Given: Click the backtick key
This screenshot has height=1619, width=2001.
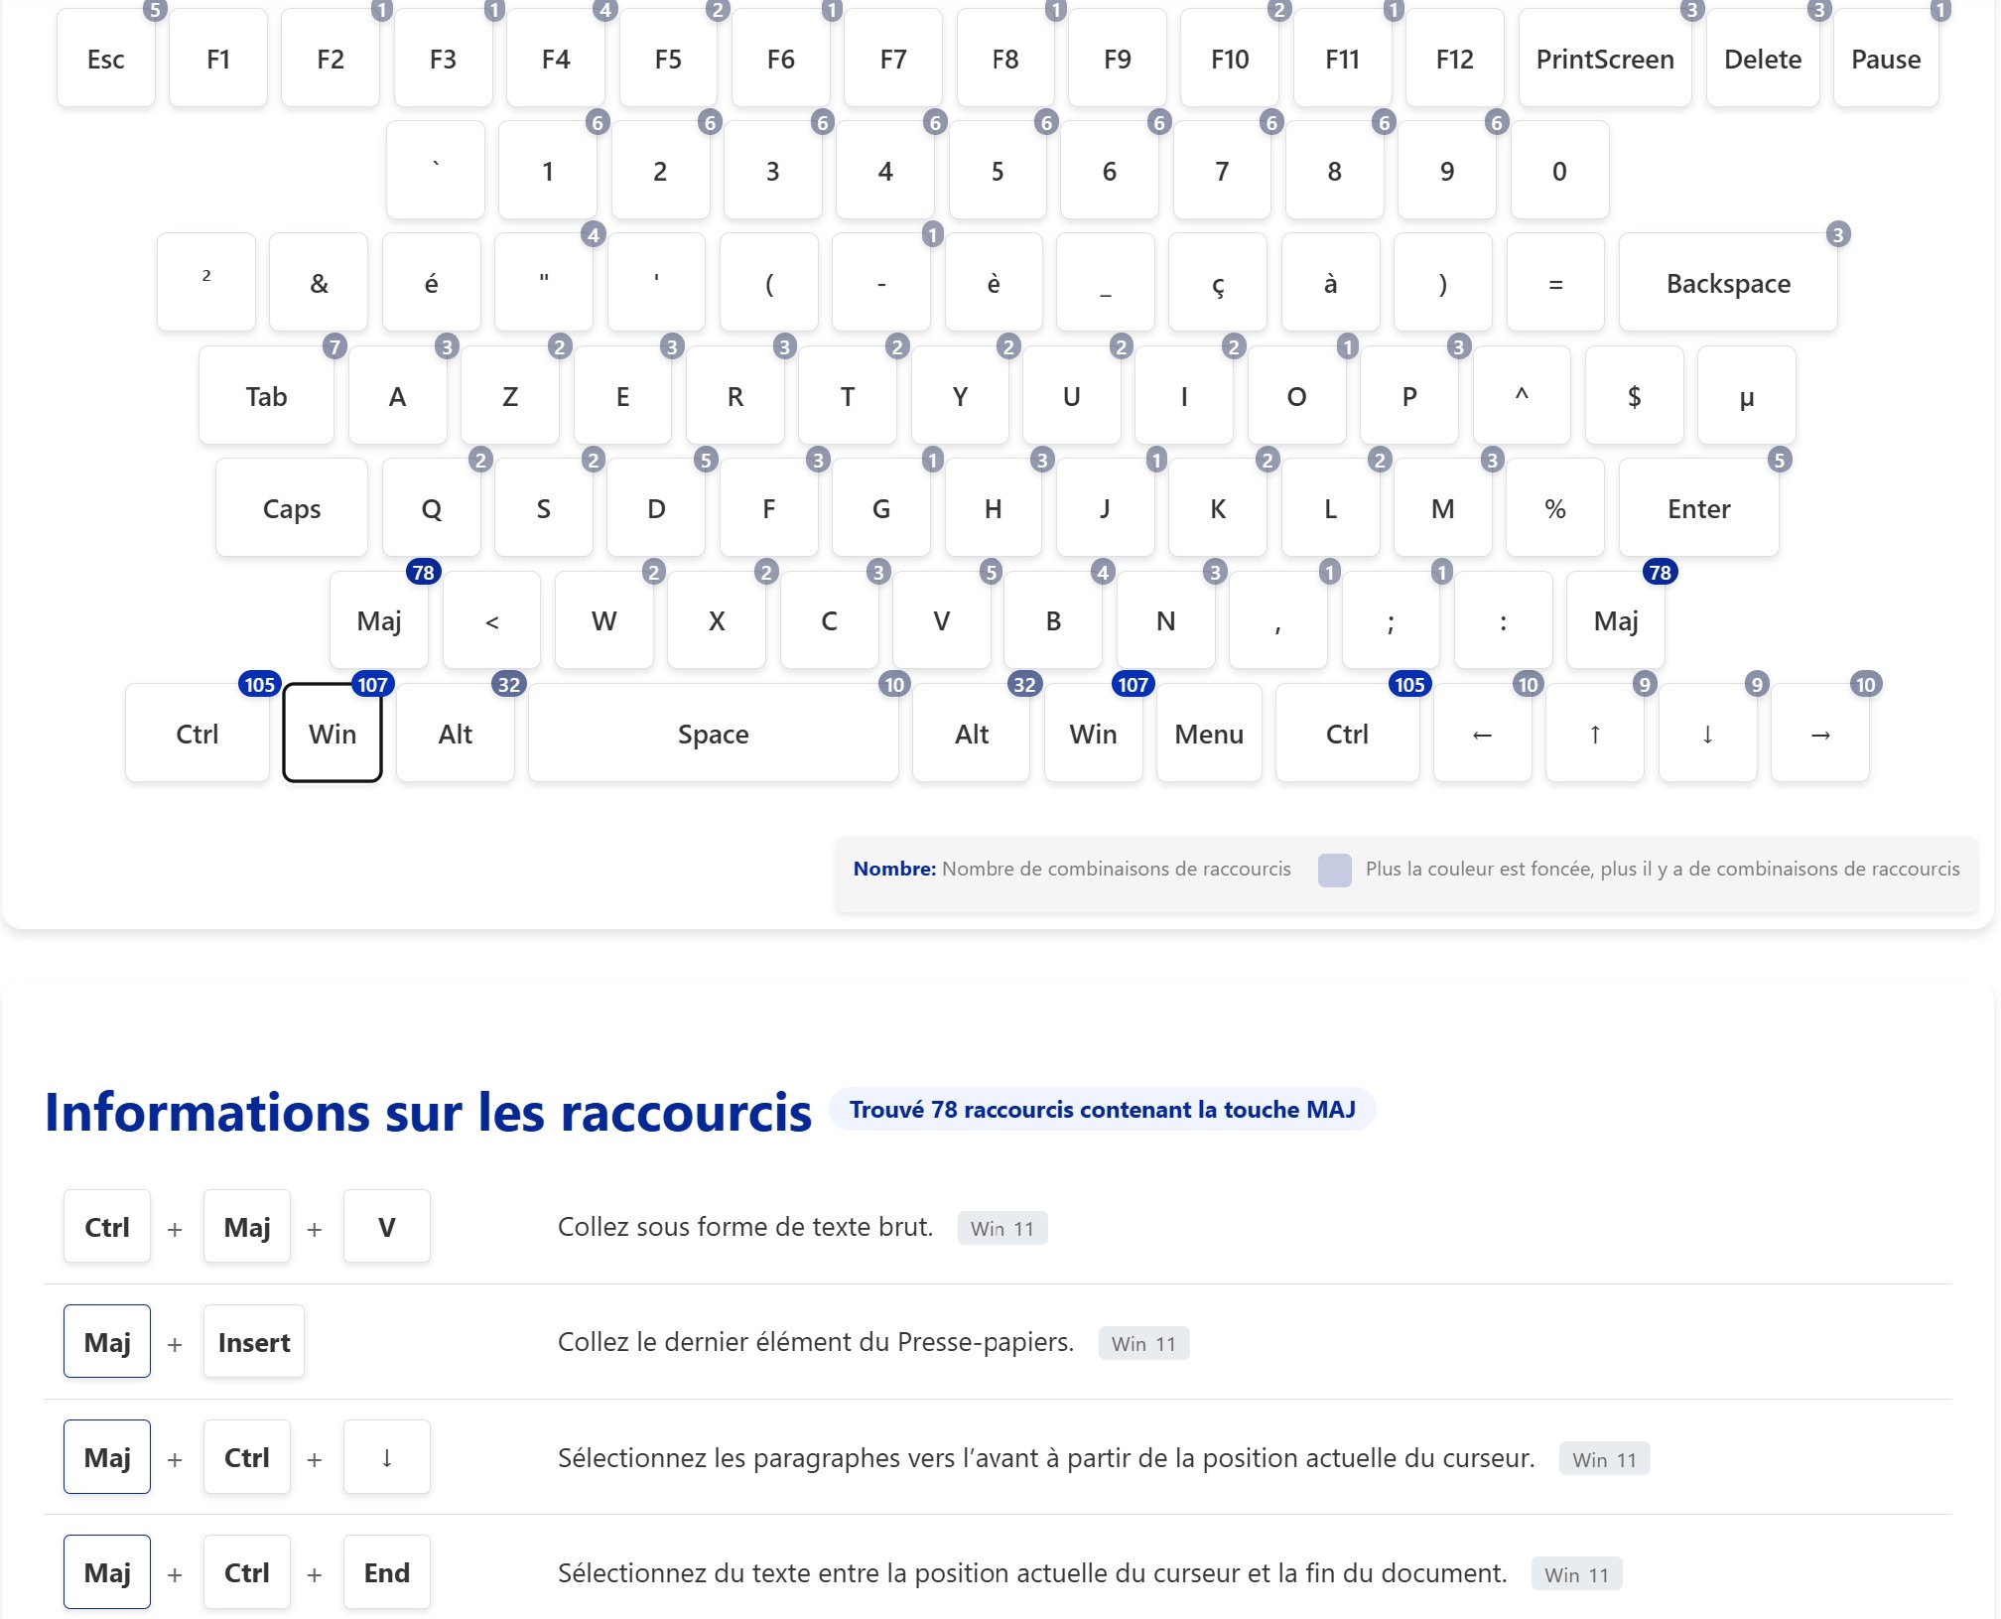Looking at the screenshot, I should (436, 171).
